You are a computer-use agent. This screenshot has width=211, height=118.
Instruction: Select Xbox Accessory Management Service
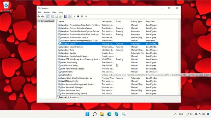coord(108,84)
